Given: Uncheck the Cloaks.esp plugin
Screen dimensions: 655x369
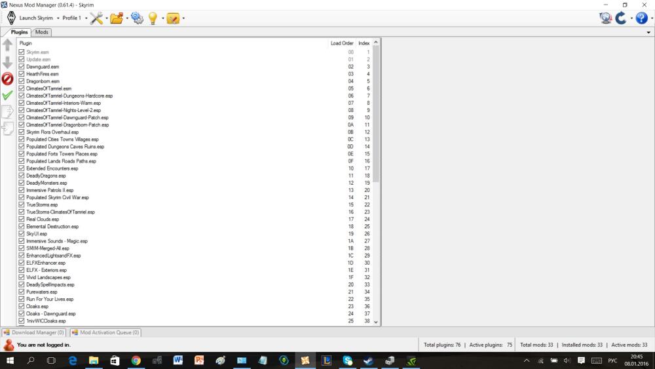Looking at the screenshot, I should click(22, 306).
